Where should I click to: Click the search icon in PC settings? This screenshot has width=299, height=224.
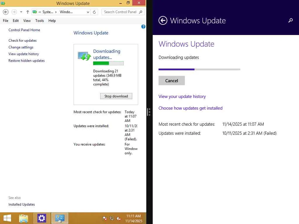pos(291,20)
